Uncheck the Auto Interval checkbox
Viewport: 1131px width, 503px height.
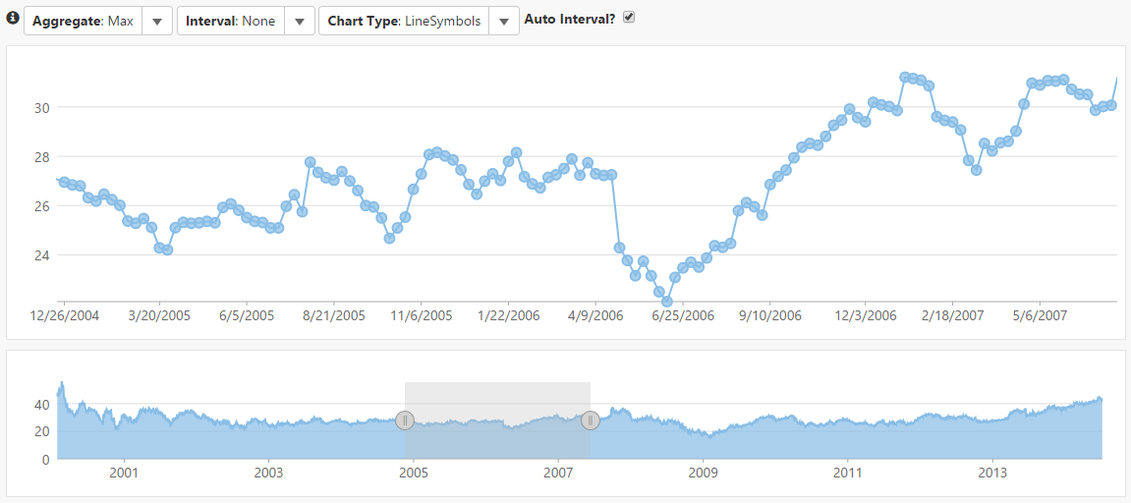[629, 18]
